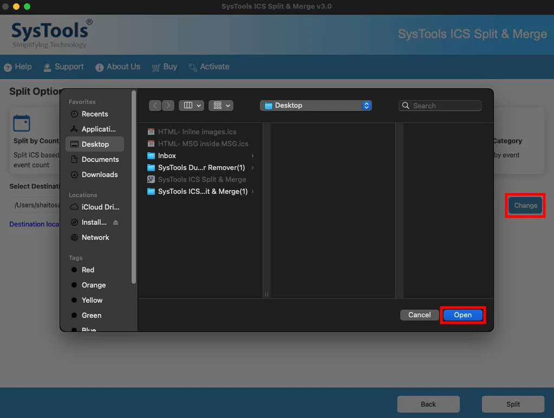Click the Recents clock icon
This screenshot has width=554, height=418.
pos(74,114)
